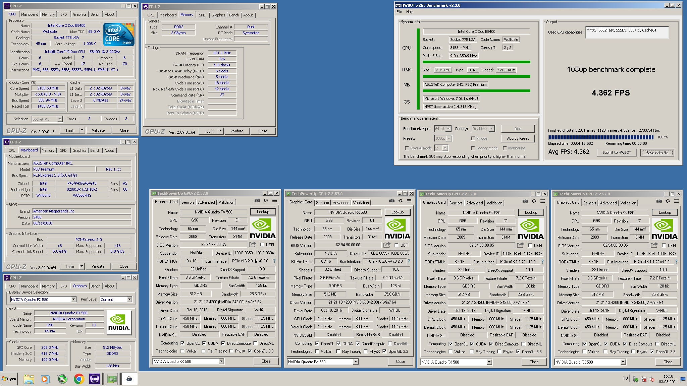Image resolution: width=687 pixels, height=386 pixels.
Task: Open SPD tab in CPU-Z Memory window
Action: click(x=202, y=15)
